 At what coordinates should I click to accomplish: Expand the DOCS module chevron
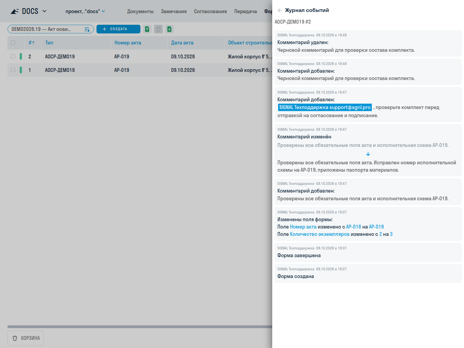[x=44, y=11]
